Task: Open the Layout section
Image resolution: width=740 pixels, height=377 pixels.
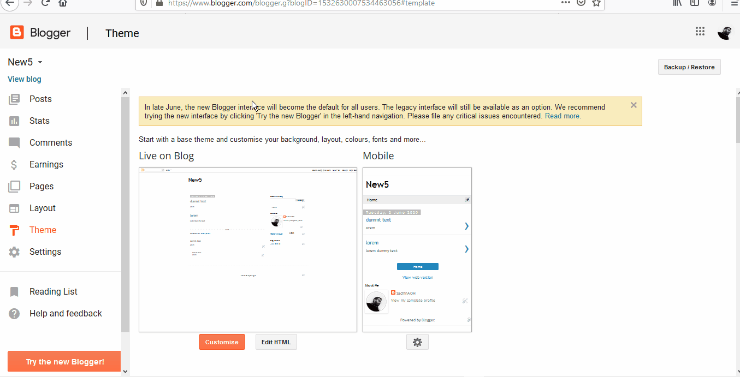Action: pyautogui.click(x=43, y=208)
